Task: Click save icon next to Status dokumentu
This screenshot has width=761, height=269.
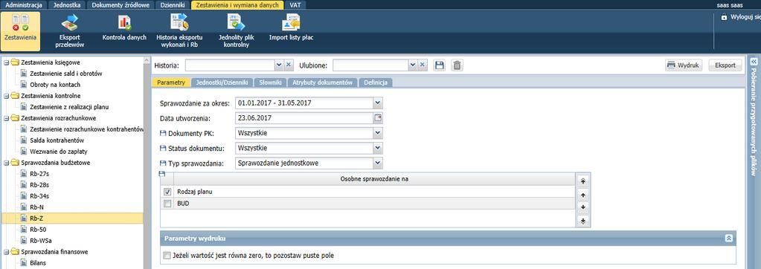Action: click(x=163, y=149)
